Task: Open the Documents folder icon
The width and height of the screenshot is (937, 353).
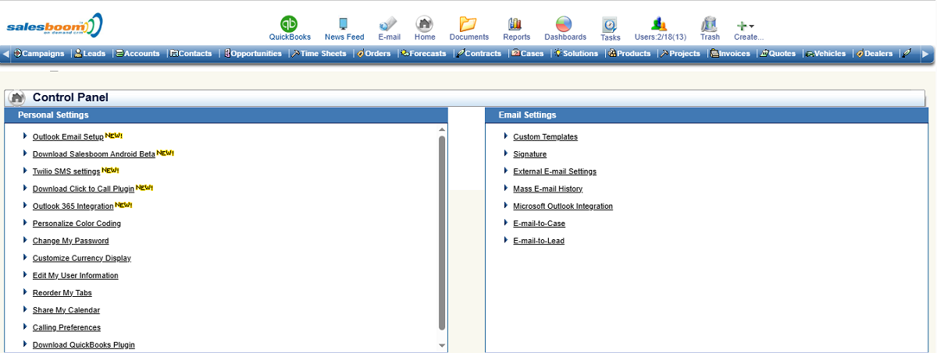Action: pyautogui.click(x=468, y=23)
